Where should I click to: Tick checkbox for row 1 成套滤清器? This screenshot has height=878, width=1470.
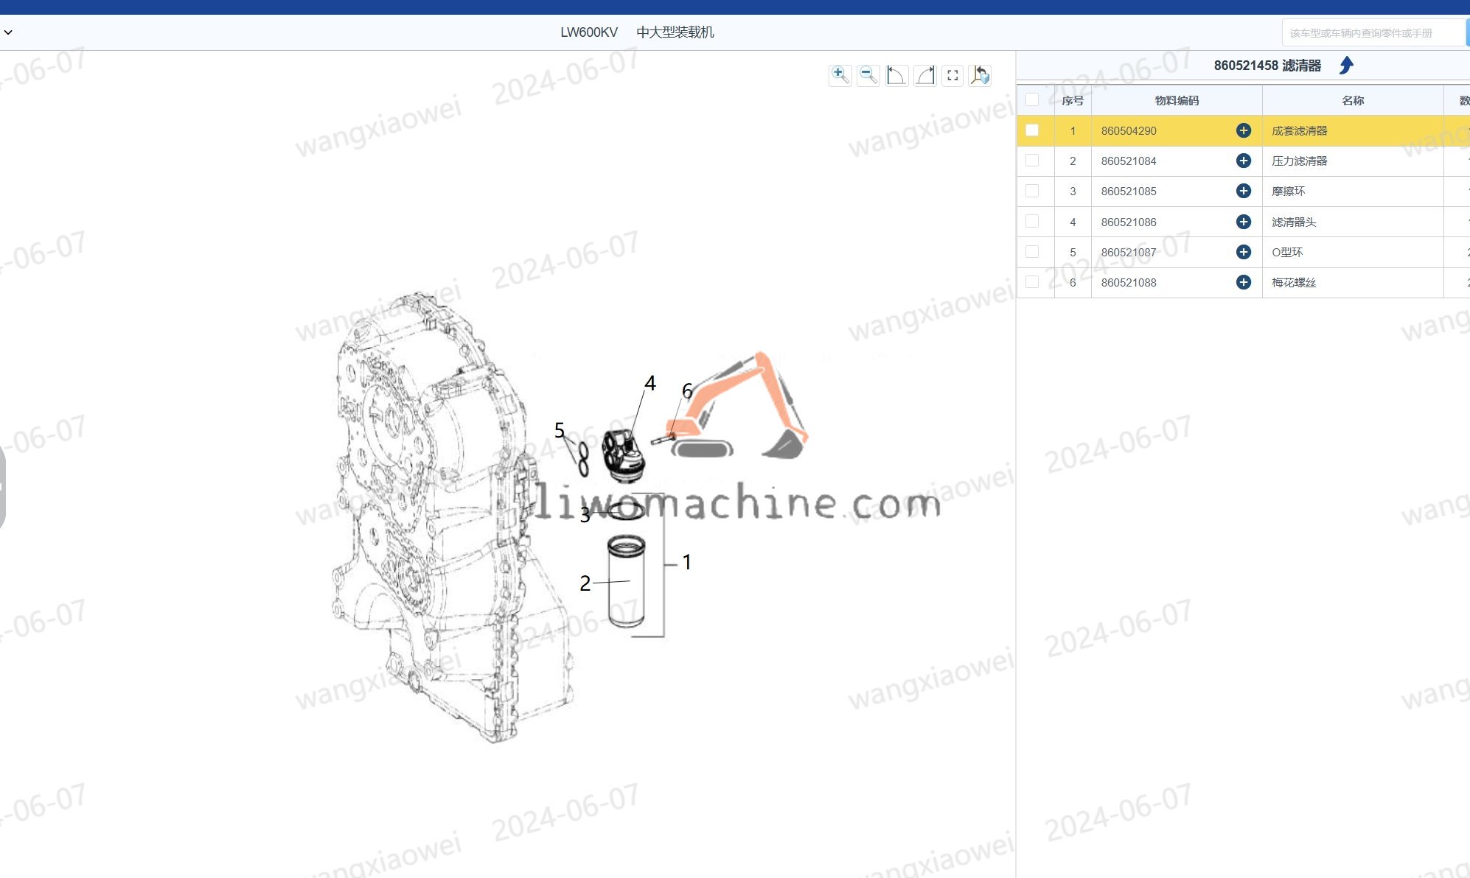pos(1032,130)
